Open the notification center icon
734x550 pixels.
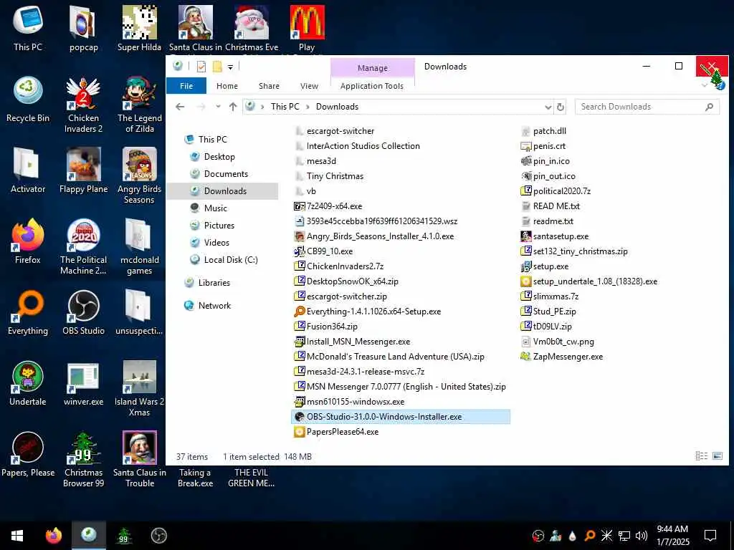click(710, 536)
